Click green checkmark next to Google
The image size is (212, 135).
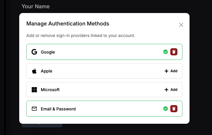[x=166, y=52]
